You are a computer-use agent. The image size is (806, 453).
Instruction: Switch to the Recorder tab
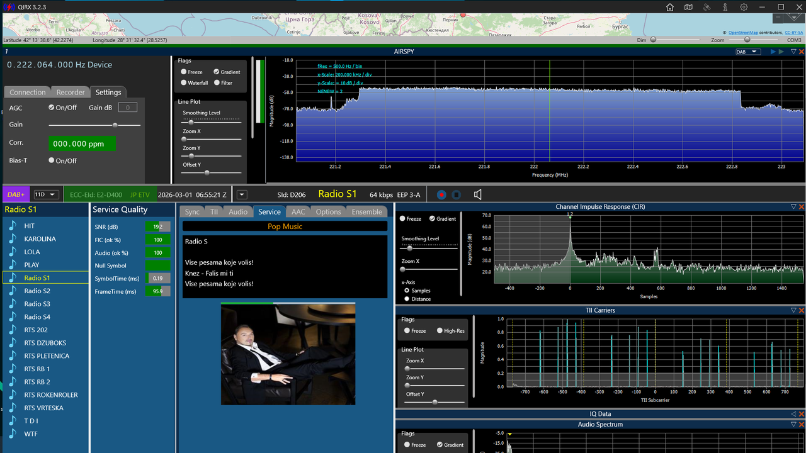tap(71, 92)
